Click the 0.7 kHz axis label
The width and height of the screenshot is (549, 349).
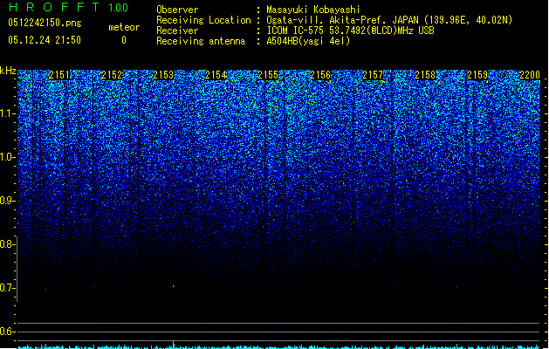point(8,288)
